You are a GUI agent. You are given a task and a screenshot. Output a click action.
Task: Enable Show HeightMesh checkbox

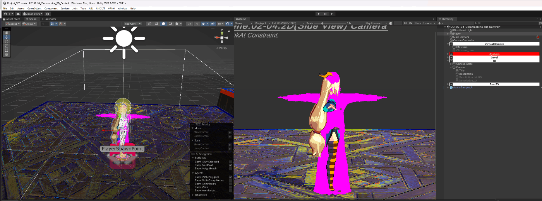point(230,169)
